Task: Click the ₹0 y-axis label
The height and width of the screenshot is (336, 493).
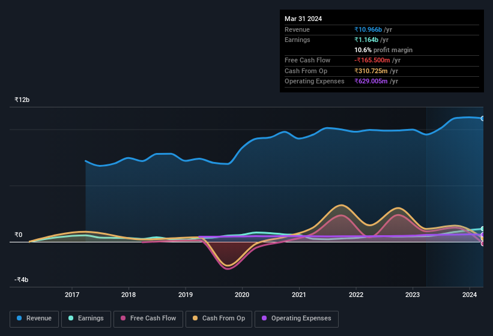Action: point(18,235)
